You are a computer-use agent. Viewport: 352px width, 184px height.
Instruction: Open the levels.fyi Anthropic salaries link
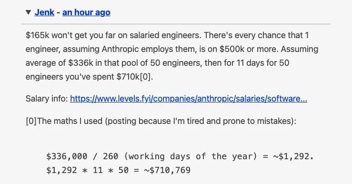189,99
